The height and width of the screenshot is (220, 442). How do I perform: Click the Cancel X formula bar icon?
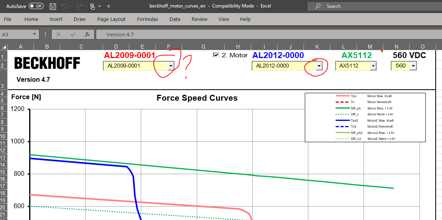(x=59, y=34)
